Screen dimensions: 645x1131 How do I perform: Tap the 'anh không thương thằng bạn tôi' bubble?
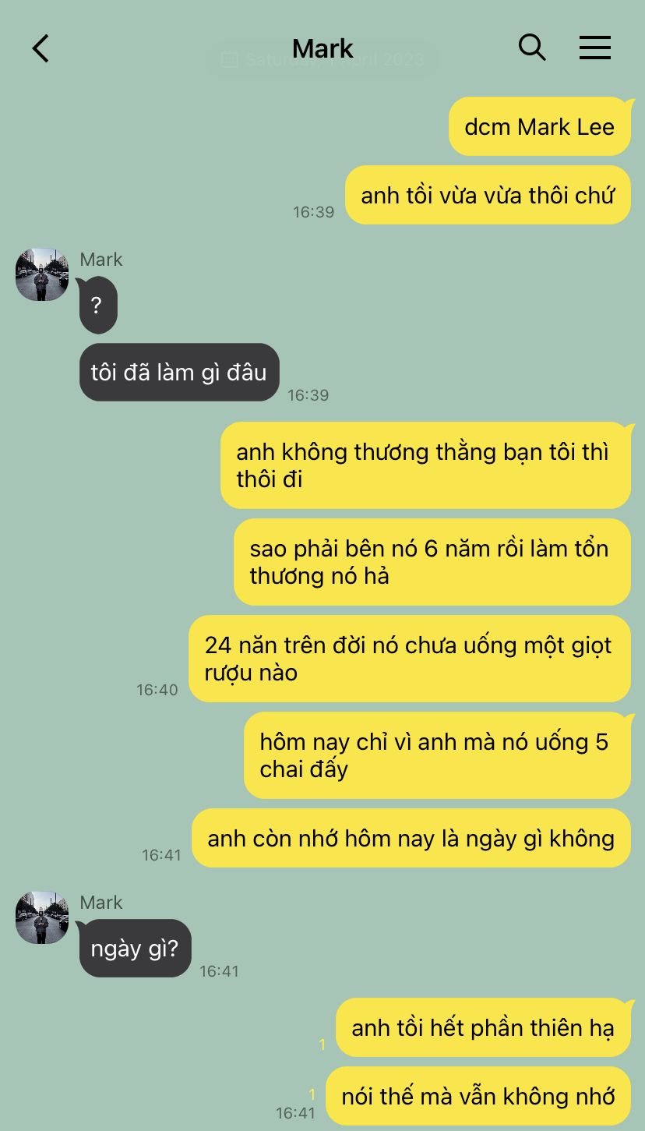[425, 465]
